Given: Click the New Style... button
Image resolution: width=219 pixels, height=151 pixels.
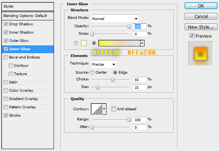Looking at the screenshot, I should (x=201, y=27).
